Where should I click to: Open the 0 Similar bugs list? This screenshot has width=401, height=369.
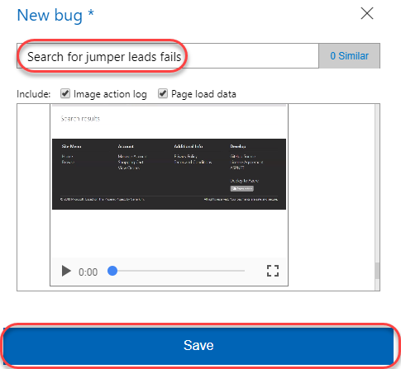[349, 56]
